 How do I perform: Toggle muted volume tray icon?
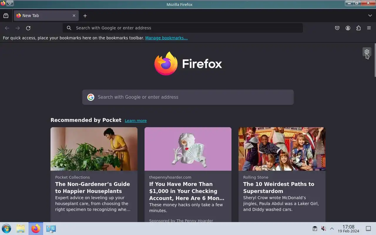pos(323,229)
